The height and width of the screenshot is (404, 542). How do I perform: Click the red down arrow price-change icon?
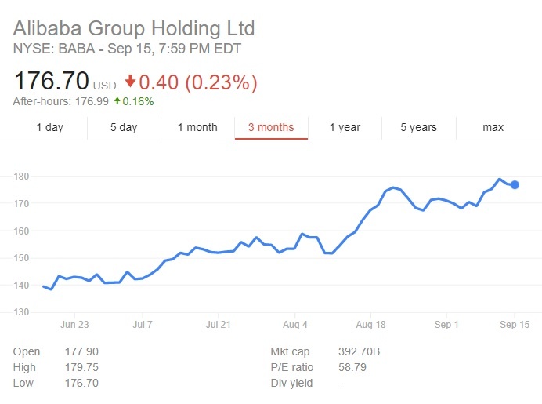point(130,82)
